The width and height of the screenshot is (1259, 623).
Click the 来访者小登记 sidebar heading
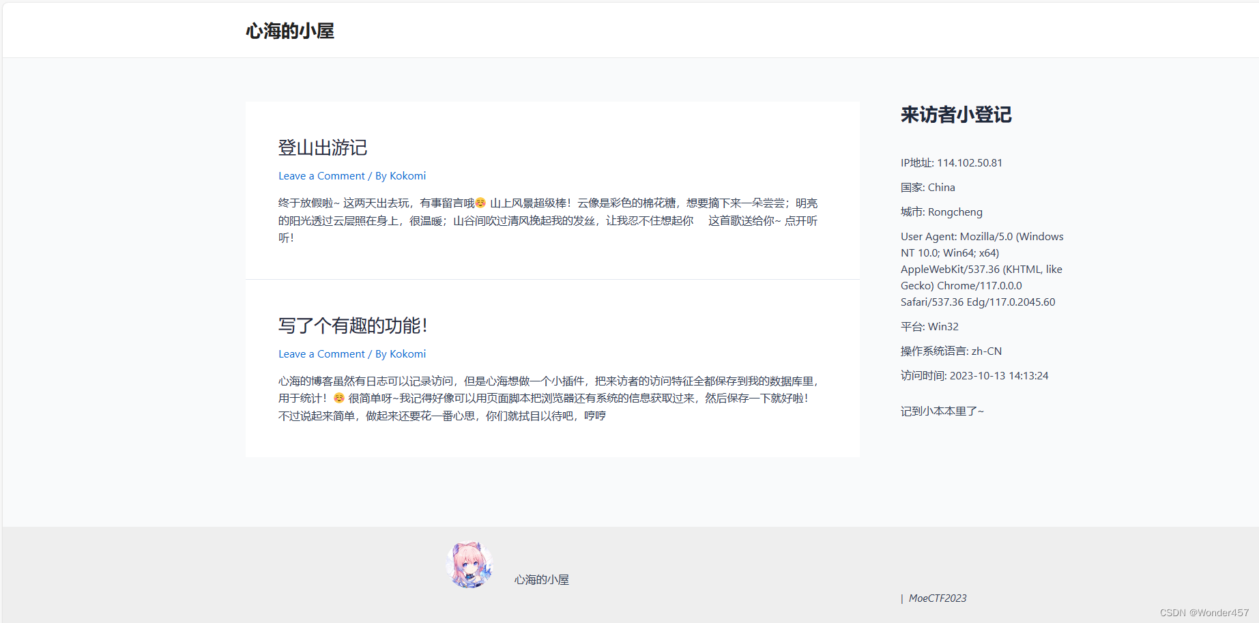tap(955, 115)
